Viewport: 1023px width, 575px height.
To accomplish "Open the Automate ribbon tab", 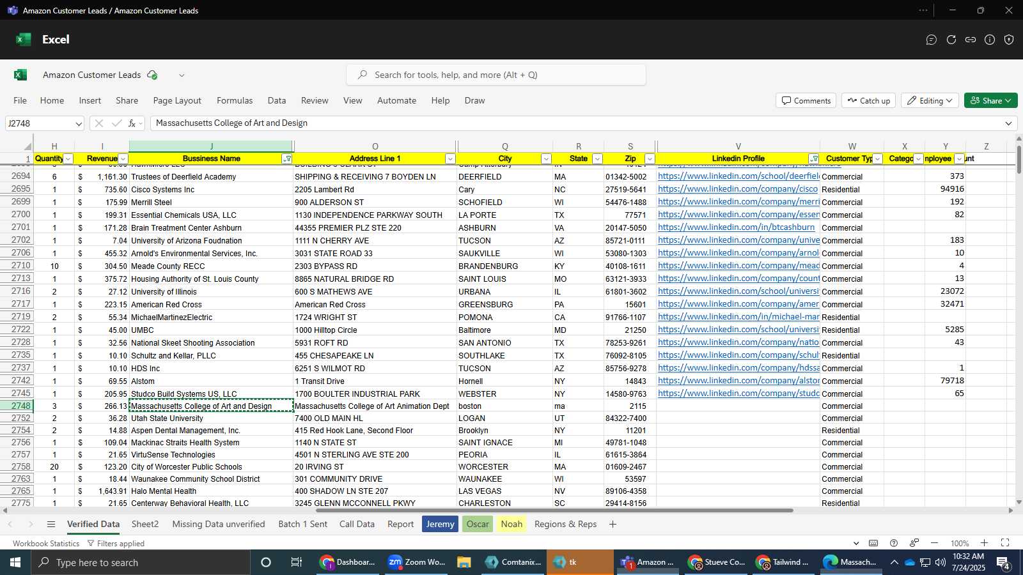I will coord(396,100).
